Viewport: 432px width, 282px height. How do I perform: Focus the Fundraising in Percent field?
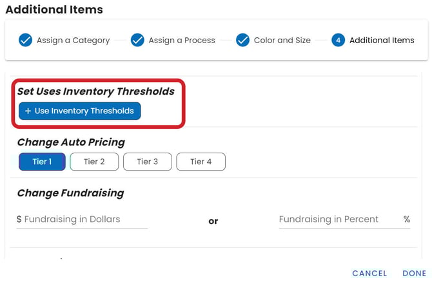coord(339,220)
